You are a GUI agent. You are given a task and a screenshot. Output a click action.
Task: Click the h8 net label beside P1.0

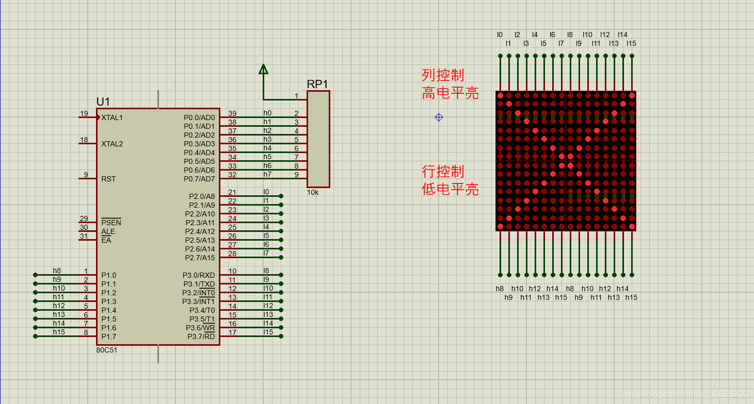pyautogui.click(x=57, y=271)
